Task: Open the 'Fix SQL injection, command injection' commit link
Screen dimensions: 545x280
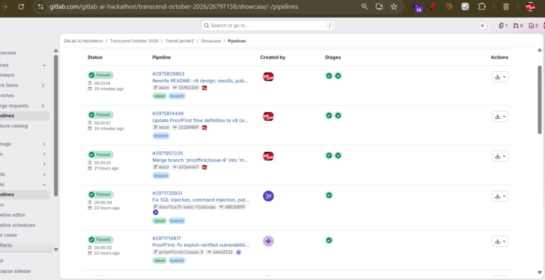Action: (201, 200)
